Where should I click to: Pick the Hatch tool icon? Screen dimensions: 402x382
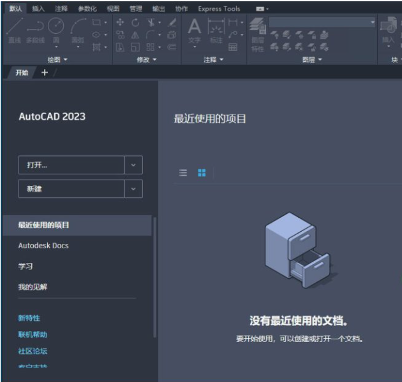point(96,47)
